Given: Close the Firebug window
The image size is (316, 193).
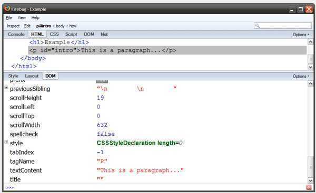Looking at the screenshot, I should (x=309, y=9).
